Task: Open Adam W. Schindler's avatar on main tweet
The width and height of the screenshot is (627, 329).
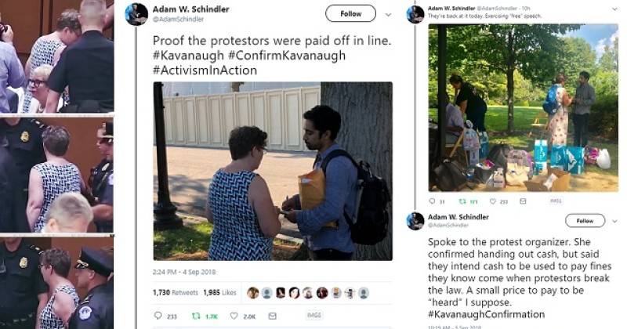Action: point(136,13)
